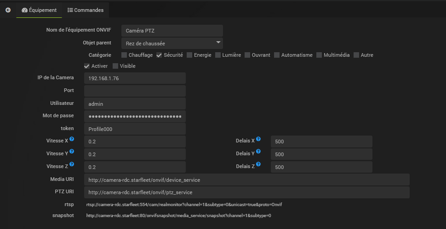The image size is (446, 229).
Task: Click help icon next to Vitesse X
Action: [72, 139]
